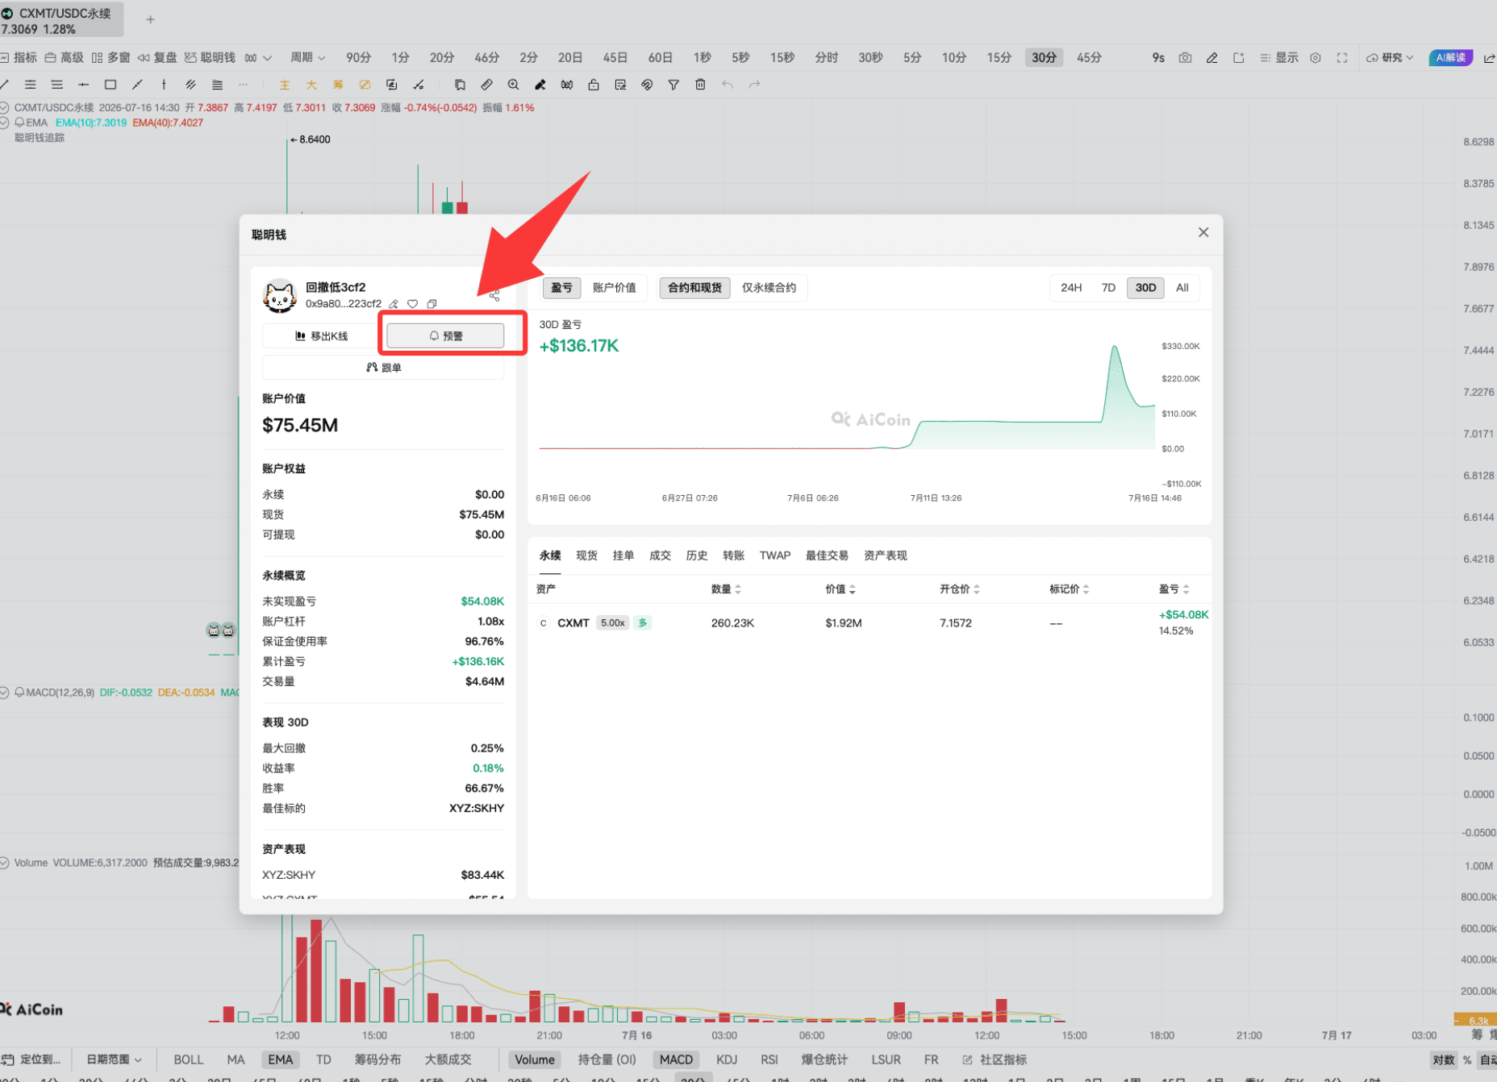The image size is (1497, 1082).
Task: Favorite the wallet with the heart icon
Action: click(412, 304)
